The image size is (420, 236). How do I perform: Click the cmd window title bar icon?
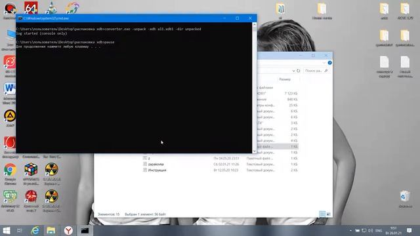20,18
